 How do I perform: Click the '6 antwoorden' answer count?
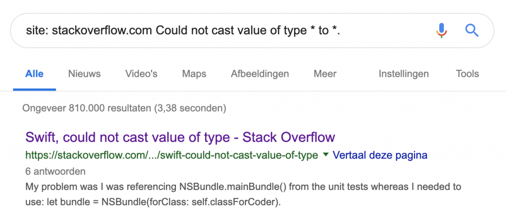pyautogui.click(x=55, y=172)
